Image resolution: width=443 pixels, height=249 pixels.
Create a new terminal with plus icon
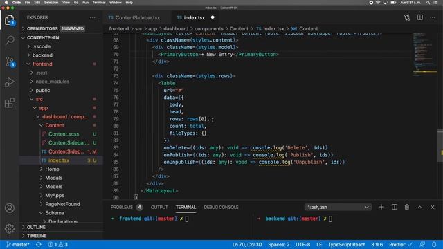click(381, 207)
